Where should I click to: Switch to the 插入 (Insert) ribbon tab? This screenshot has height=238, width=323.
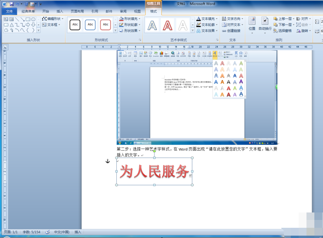tap(60, 11)
